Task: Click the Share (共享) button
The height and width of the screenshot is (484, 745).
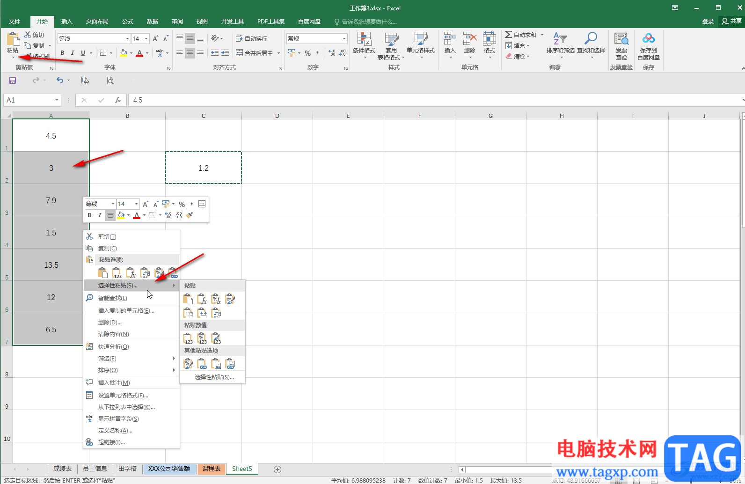Action: click(x=732, y=22)
